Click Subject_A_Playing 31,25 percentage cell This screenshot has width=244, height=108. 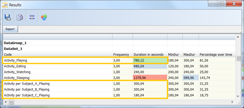tap(217, 83)
